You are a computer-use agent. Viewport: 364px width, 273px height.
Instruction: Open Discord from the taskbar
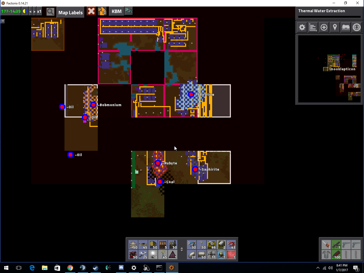[x=121, y=268]
